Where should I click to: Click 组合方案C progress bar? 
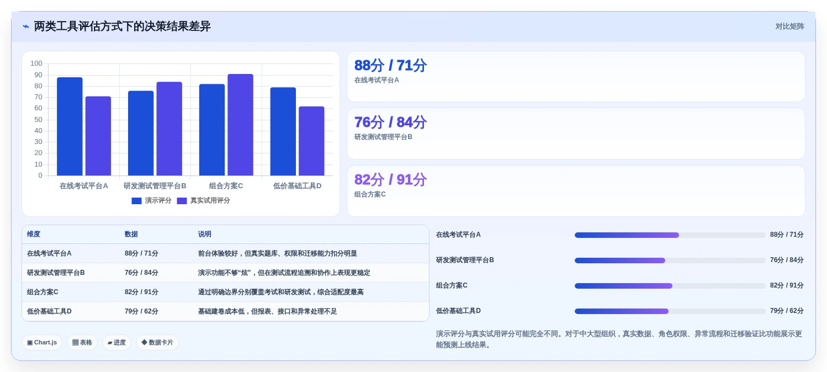(670, 286)
